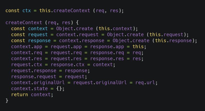Viewport: 205px width, 111px height.
Task: Click 'createContext' in the function definition line
Action: coord(24,23)
